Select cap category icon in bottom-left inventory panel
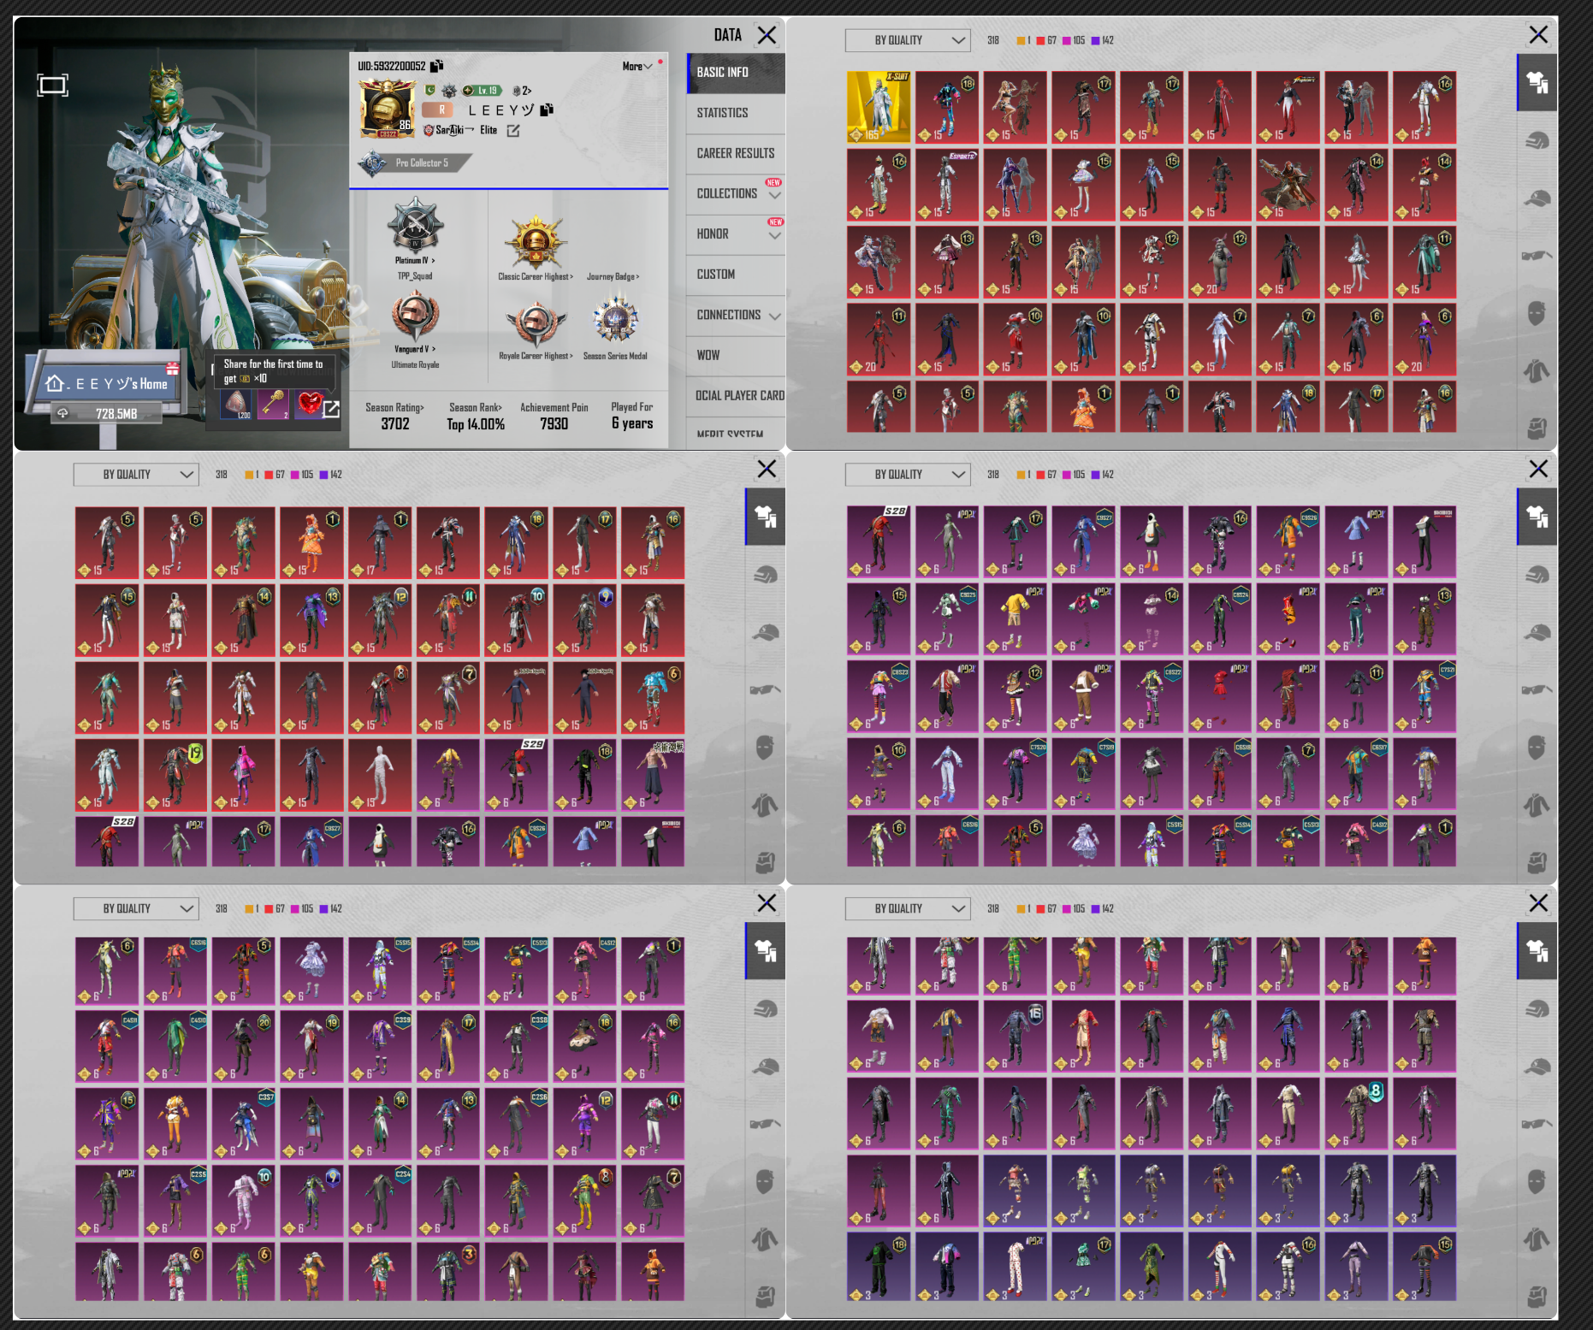Image resolution: width=1593 pixels, height=1330 pixels. point(766,1067)
